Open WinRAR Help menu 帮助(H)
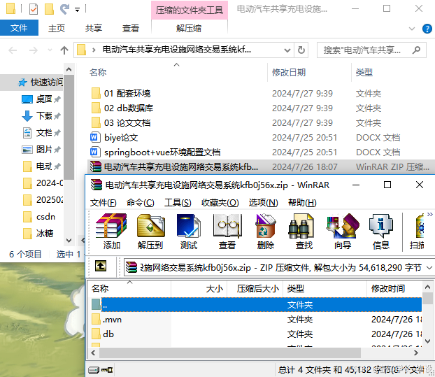 (x=302, y=203)
